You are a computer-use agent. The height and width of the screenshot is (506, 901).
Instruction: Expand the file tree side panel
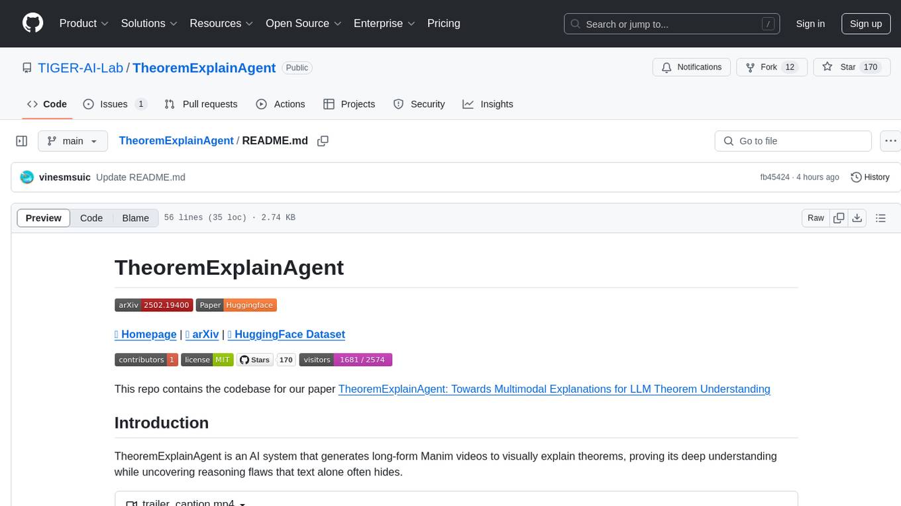click(22, 141)
